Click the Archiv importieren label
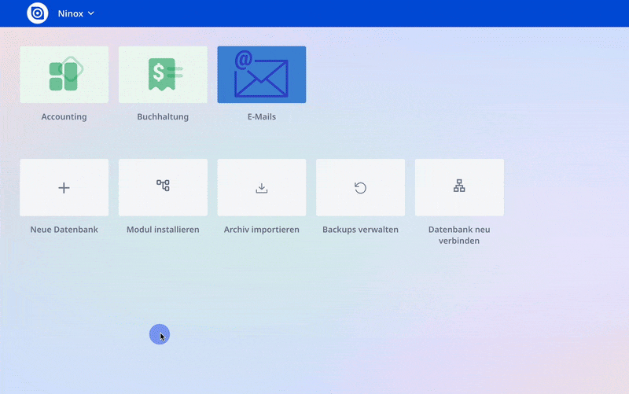This screenshot has height=394, width=629. (262, 230)
